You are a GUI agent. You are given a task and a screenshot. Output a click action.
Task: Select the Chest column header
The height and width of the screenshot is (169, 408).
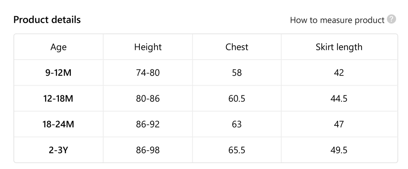pos(237,47)
